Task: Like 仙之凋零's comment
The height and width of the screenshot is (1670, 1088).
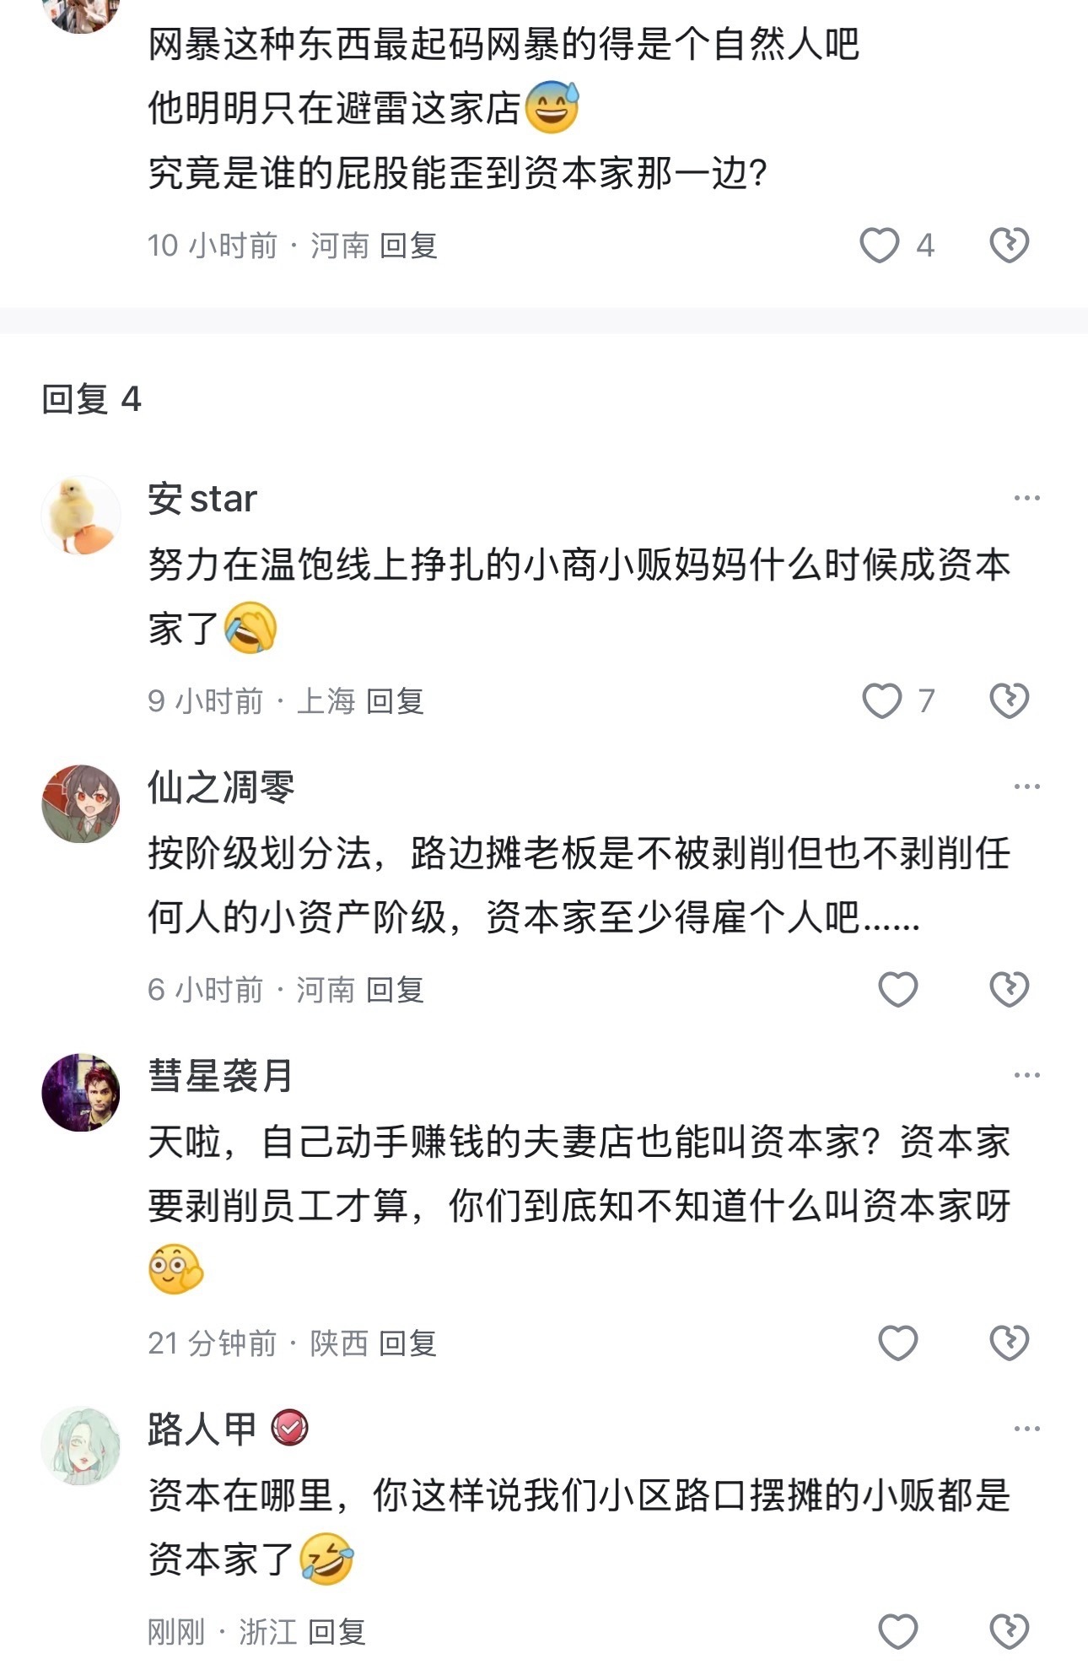Action: pos(898,989)
